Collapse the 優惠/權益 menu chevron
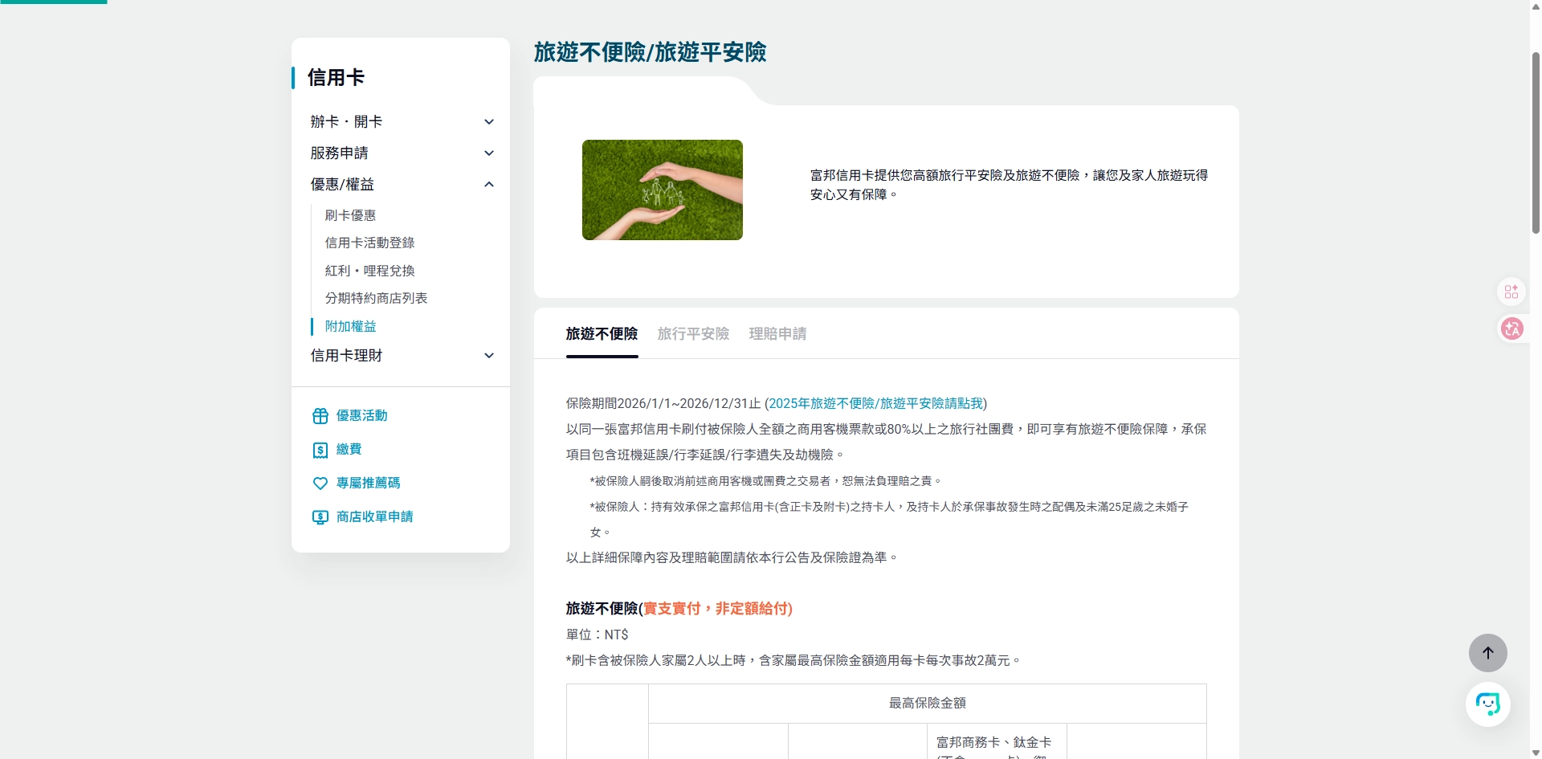1542x759 pixels. click(489, 185)
